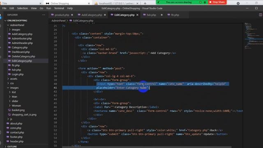Expand the Woman folder
263x148 pixels.
pyautogui.click(x=9, y=106)
